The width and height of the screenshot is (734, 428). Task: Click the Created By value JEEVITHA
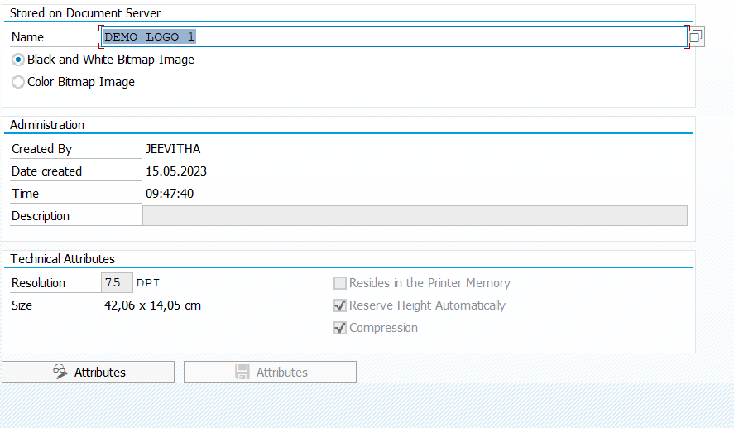(173, 149)
